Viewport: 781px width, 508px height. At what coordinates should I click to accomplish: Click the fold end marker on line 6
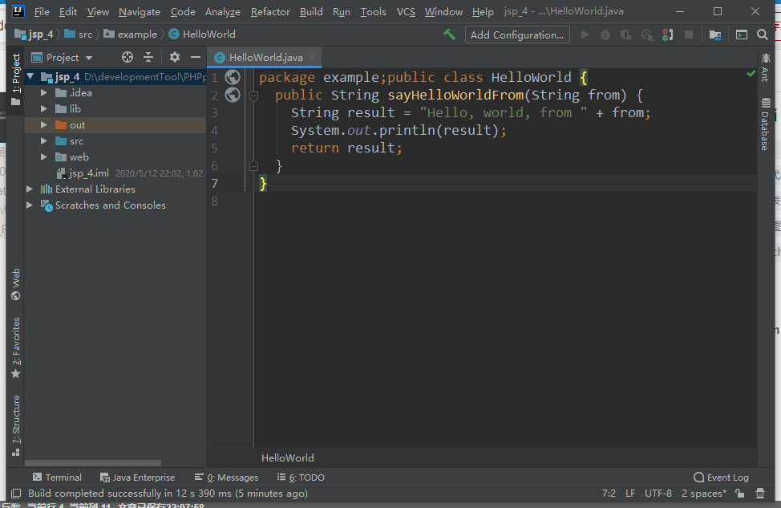(253, 165)
